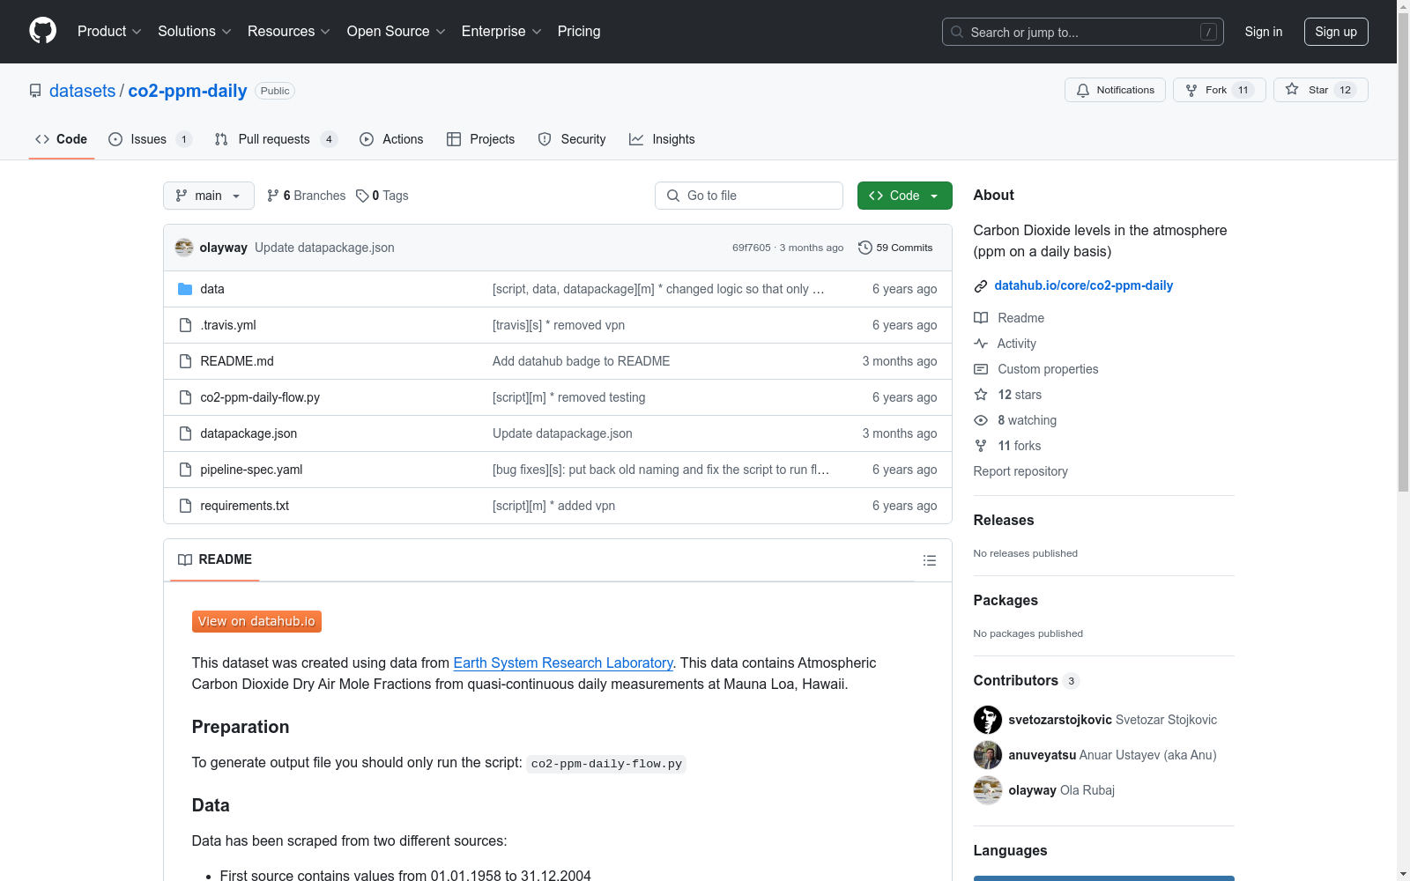1410x881 pixels.
Task: Click olayway's avatar in the commit header
Action: point(184,248)
